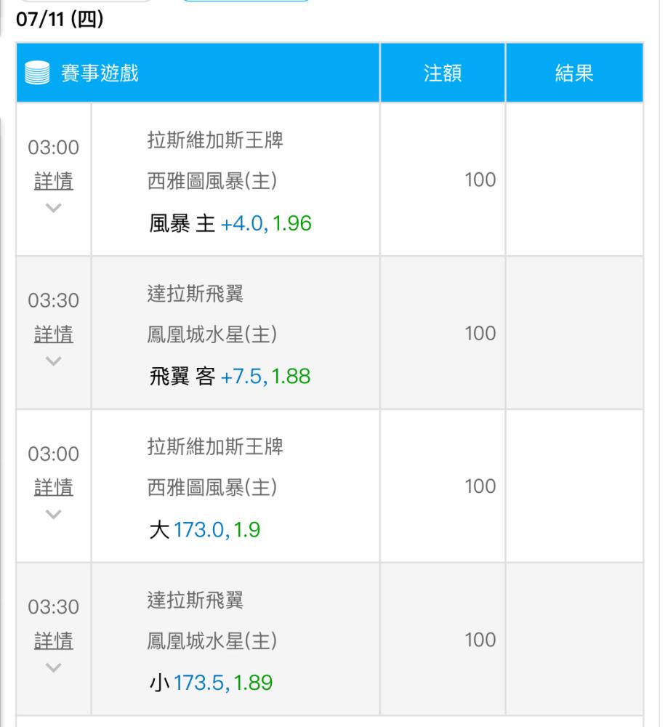
Task: Click the 100 stake amount in first row
Action: pyautogui.click(x=480, y=180)
